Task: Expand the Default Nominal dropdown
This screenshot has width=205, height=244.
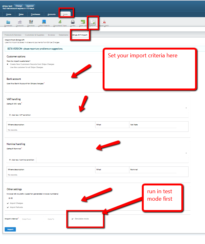Action: click(186, 153)
